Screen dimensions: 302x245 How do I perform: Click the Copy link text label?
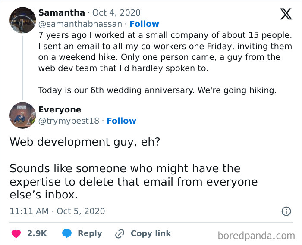tap(151, 233)
